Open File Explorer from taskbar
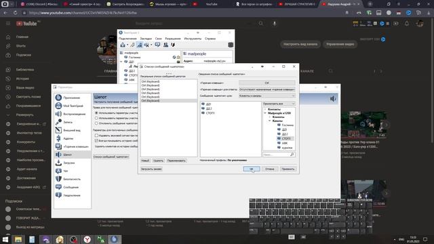 pos(18,239)
